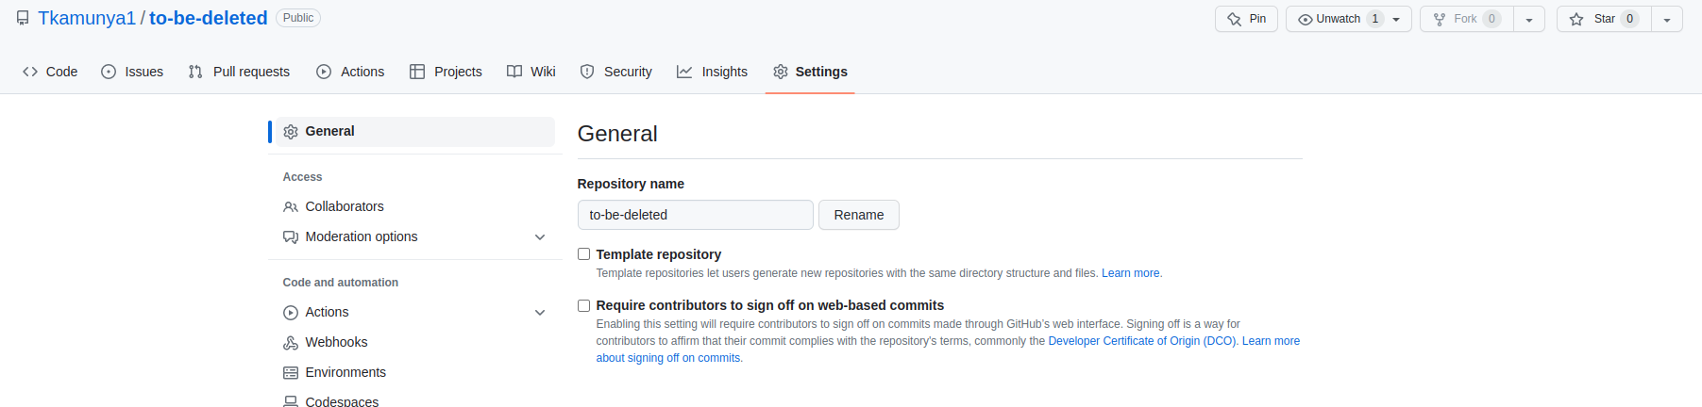
Task: Click the pin icon on the Pin button
Action: coord(1234,19)
